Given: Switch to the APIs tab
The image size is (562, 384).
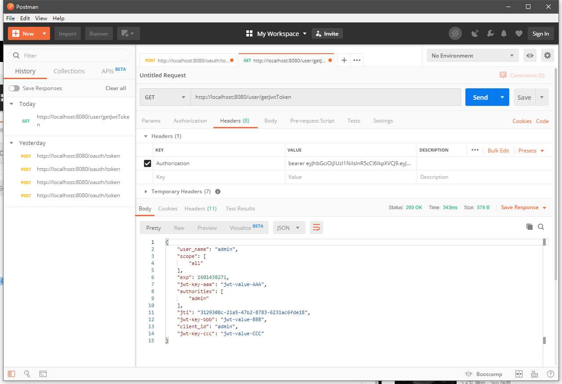Looking at the screenshot, I should [x=113, y=71].
